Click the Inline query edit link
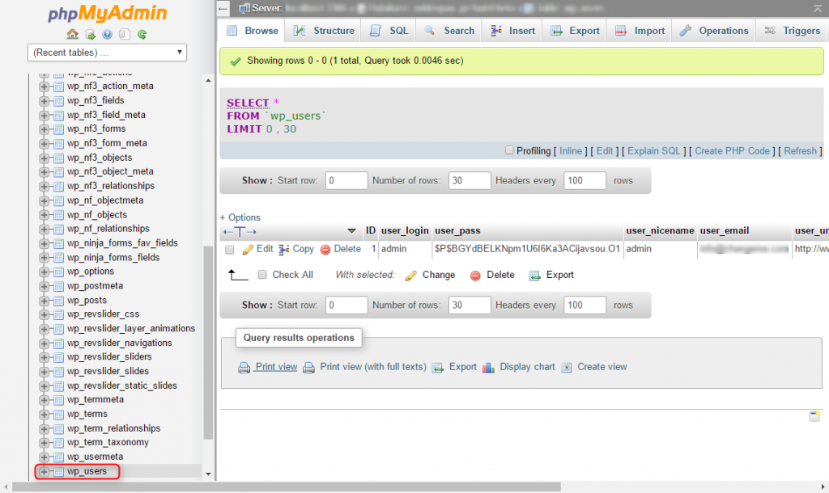This screenshot has height=493, width=829. click(571, 151)
